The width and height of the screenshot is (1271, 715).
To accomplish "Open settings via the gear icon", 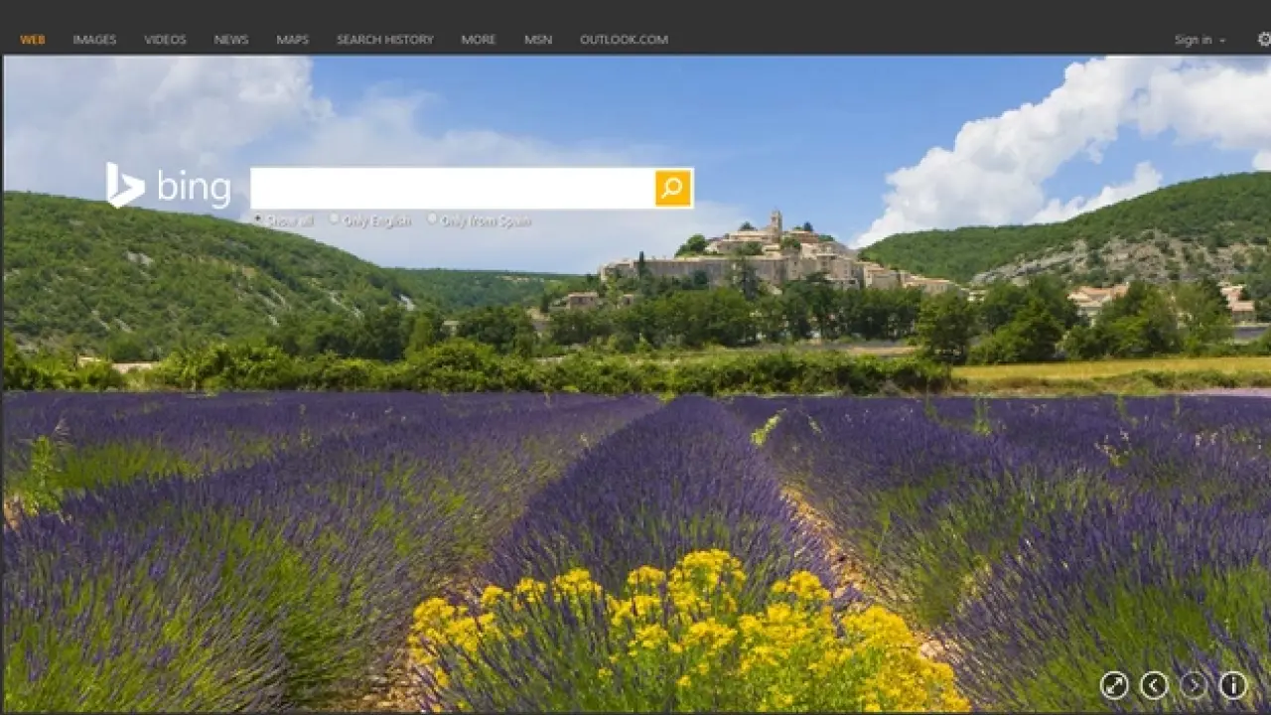I will [x=1264, y=40].
